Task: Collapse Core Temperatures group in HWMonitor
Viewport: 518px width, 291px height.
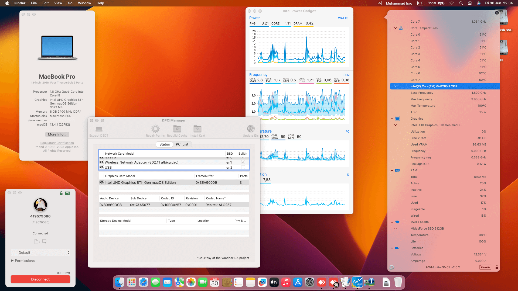Action: click(x=396, y=28)
